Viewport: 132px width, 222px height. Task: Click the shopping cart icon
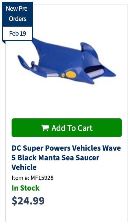click(x=45, y=128)
